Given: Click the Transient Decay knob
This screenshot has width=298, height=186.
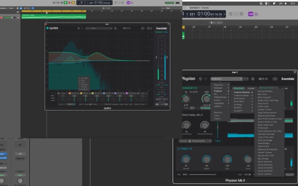Looking at the screenshot, I should click(x=205, y=125).
